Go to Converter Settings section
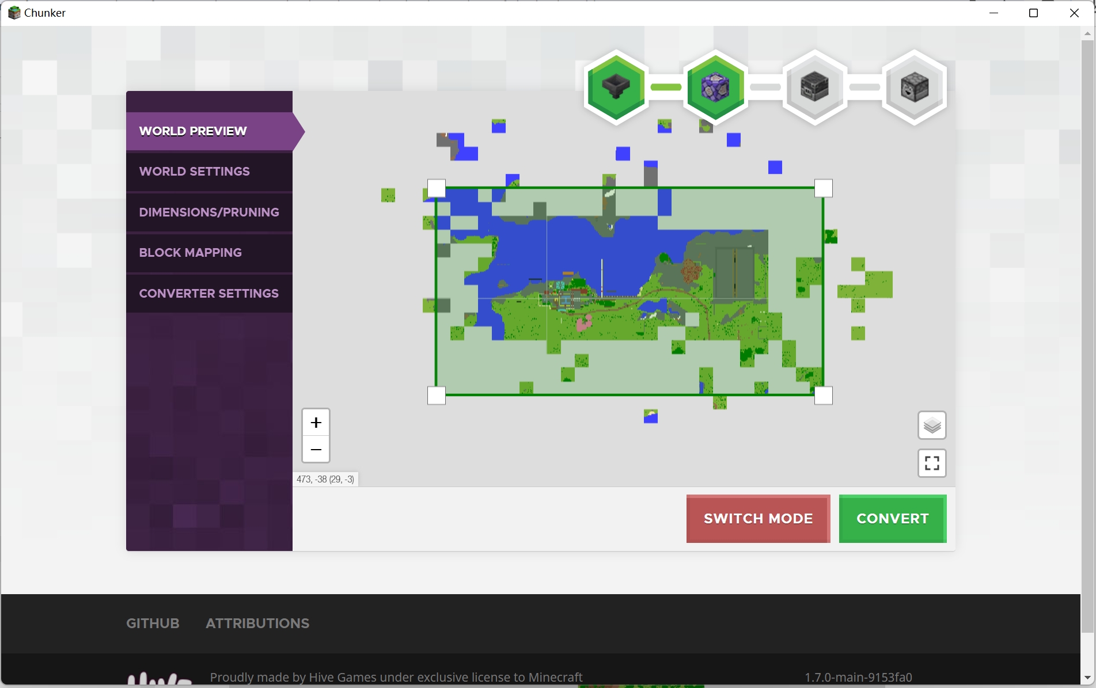The image size is (1096, 688). point(209,294)
